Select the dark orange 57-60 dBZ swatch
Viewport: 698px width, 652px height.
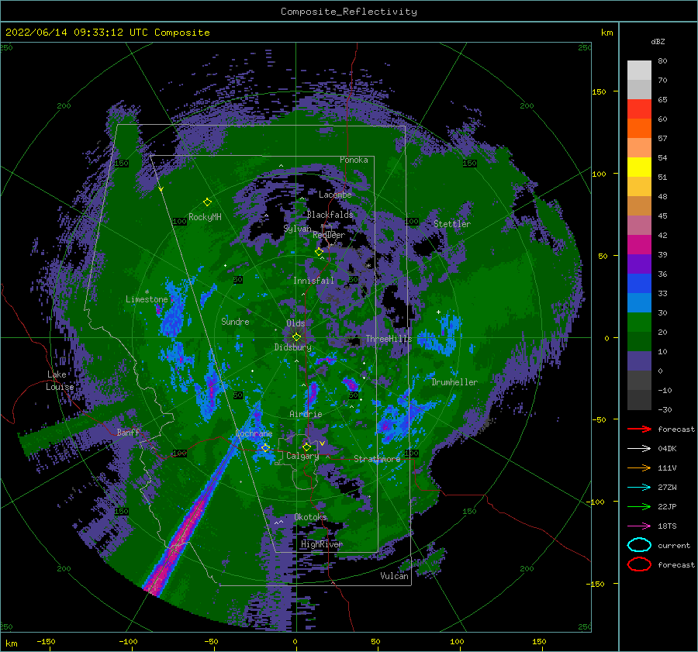[639, 129]
